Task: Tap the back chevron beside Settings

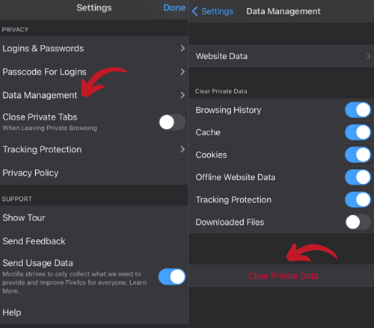Action: [x=195, y=11]
